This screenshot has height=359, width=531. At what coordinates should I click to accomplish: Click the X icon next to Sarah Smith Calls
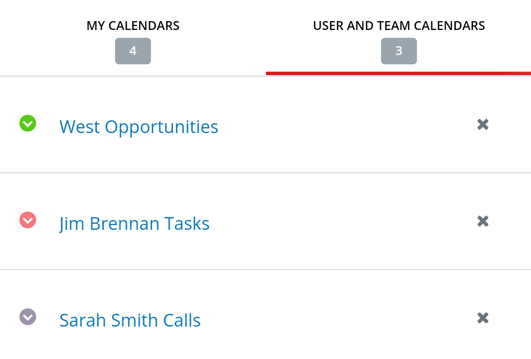pos(482,318)
